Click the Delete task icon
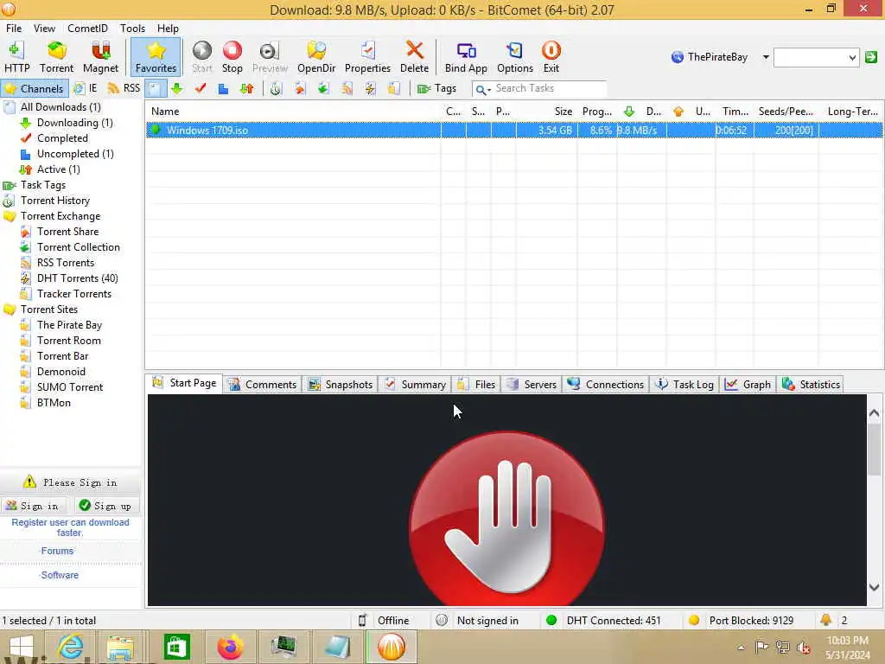Image resolution: width=885 pixels, height=664 pixels. [414, 57]
